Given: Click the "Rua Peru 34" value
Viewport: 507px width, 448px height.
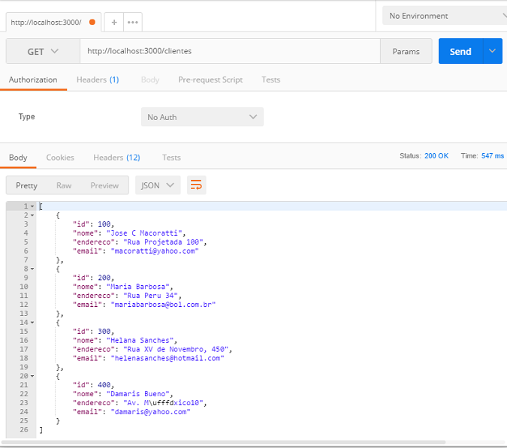Looking at the screenshot, I should [151, 296].
